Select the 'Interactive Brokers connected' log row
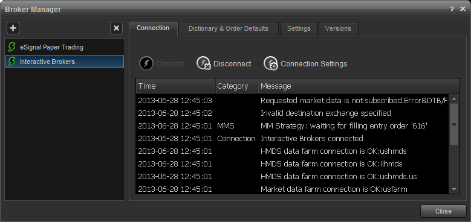The height and width of the screenshot is (222, 471). click(x=293, y=138)
